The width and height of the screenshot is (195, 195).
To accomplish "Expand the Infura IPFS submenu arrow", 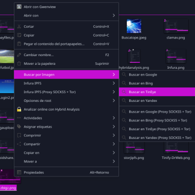I will [114, 83].
